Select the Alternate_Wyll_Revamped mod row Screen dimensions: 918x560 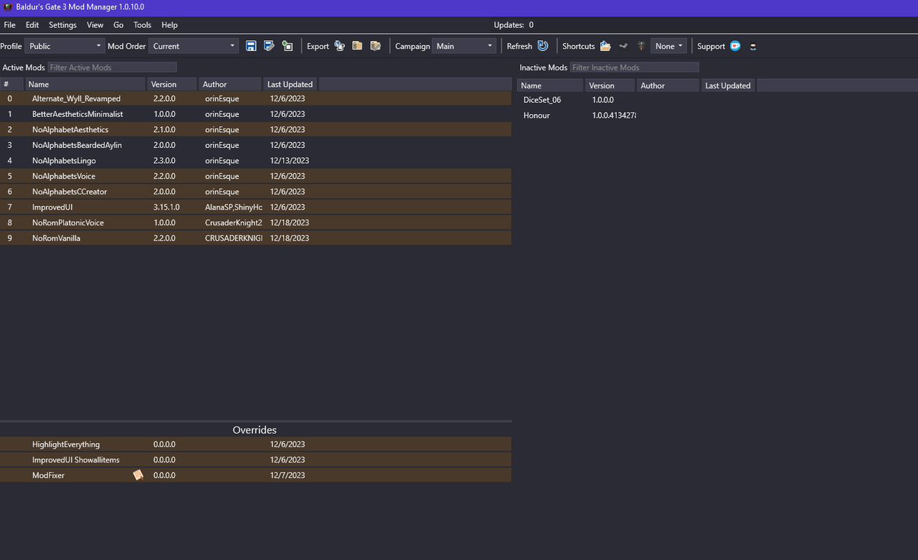point(255,98)
